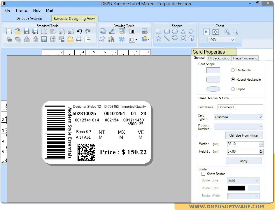The height and width of the screenshot is (210, 275).
Task: Open the General properties tab
Action: coord(199,58)
